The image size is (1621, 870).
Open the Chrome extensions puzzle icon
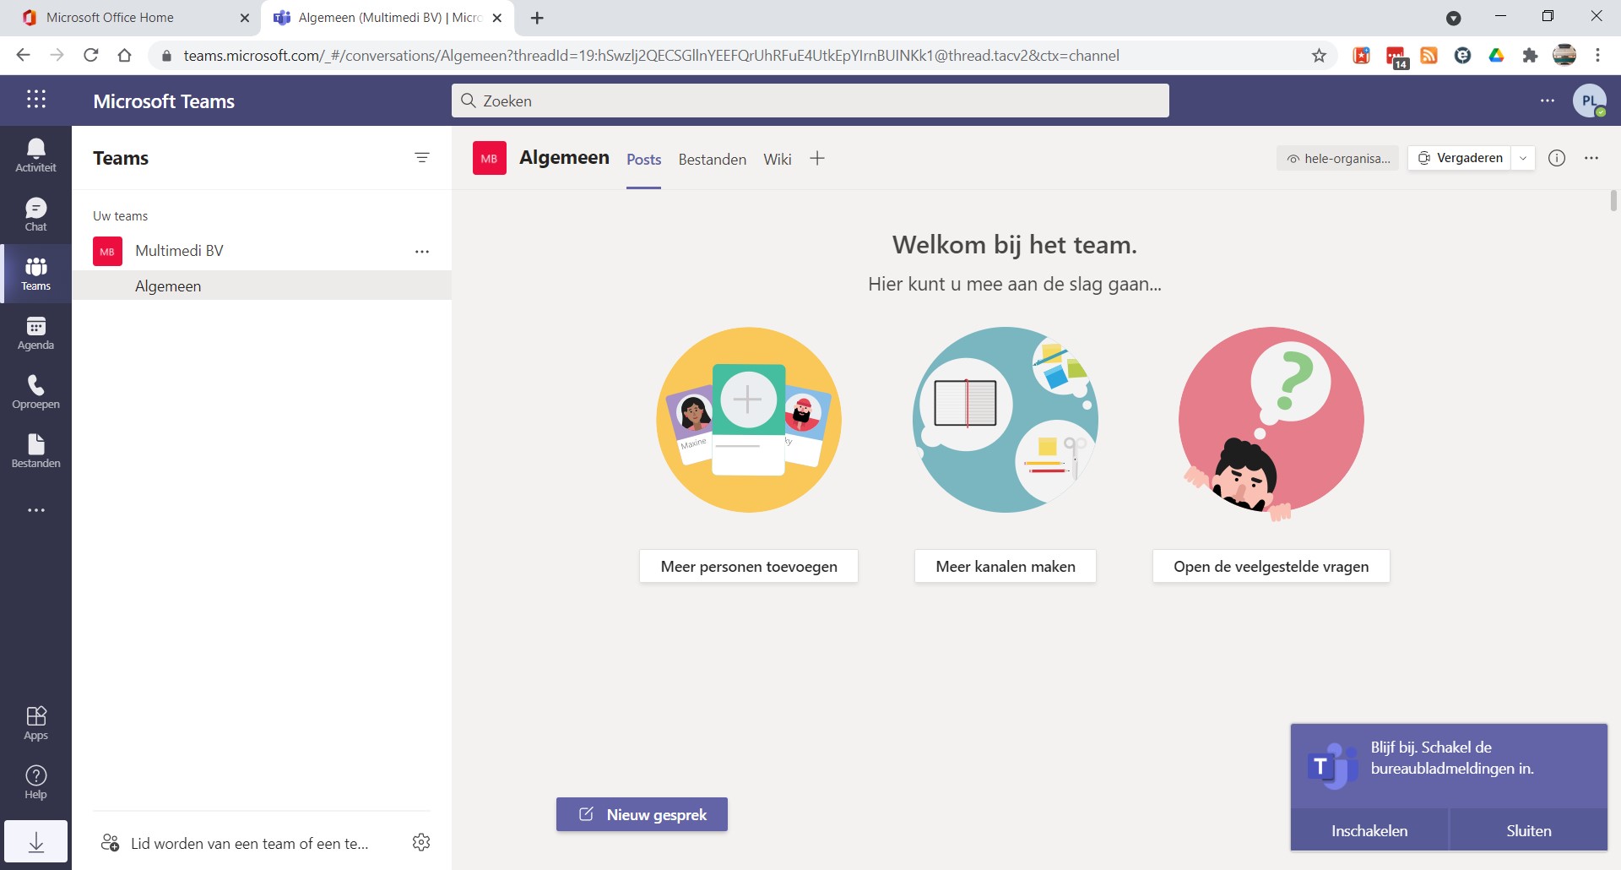[x=1530, y=56]
